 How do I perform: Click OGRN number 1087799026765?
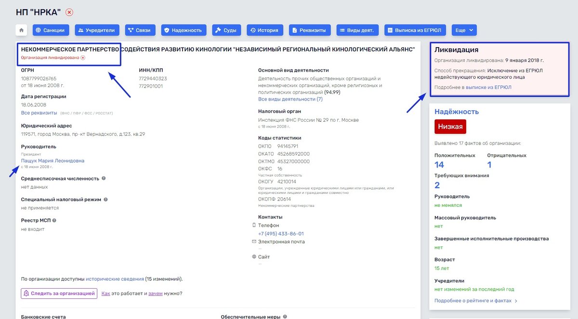tap(39, 78)
